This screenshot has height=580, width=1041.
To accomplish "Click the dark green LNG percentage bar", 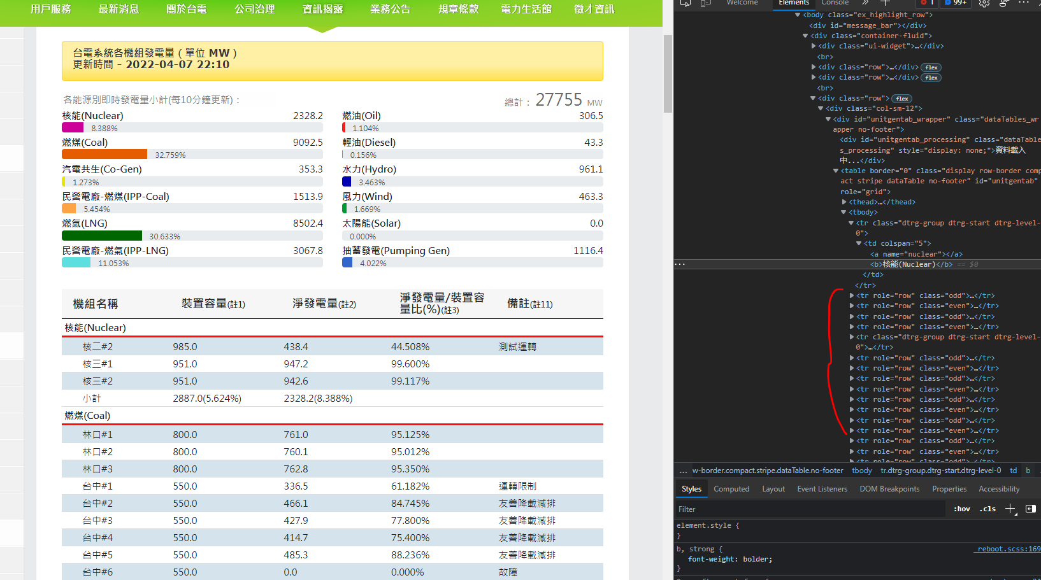I will click(x=102, y=236).
